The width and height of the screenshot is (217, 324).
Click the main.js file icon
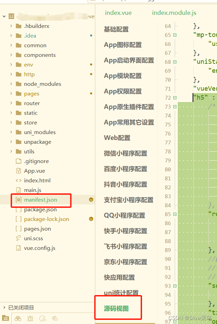pyautogui.click(x=19, y=190)
